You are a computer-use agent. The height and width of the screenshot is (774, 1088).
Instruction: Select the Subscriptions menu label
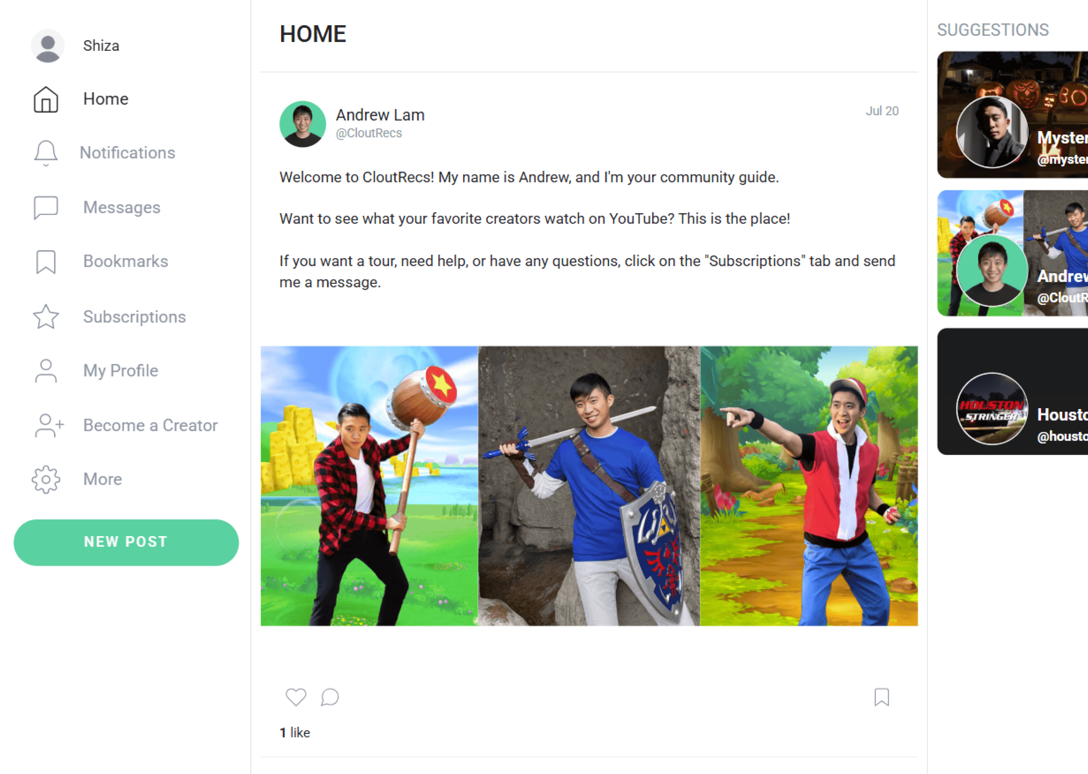point(134,317)
